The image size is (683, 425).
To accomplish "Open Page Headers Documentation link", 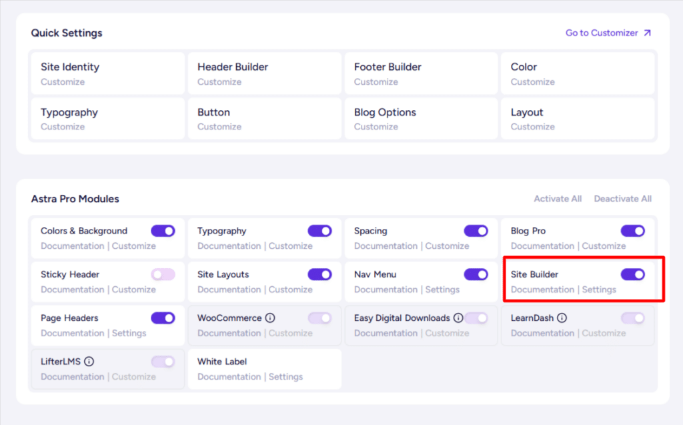I will click(72, 333).
